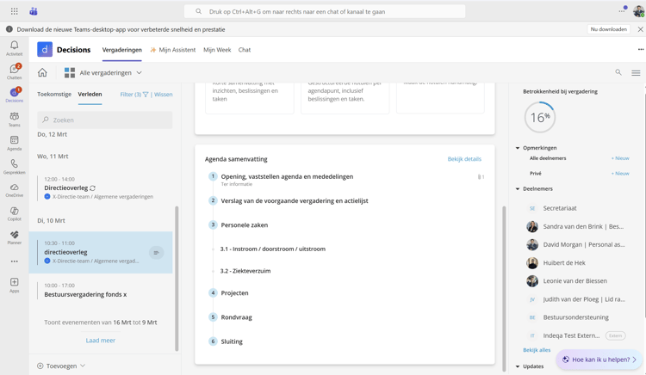Viewport: 646px width, 375px height.
Task: Open the hamburger menu at top right
Action: 636,73
